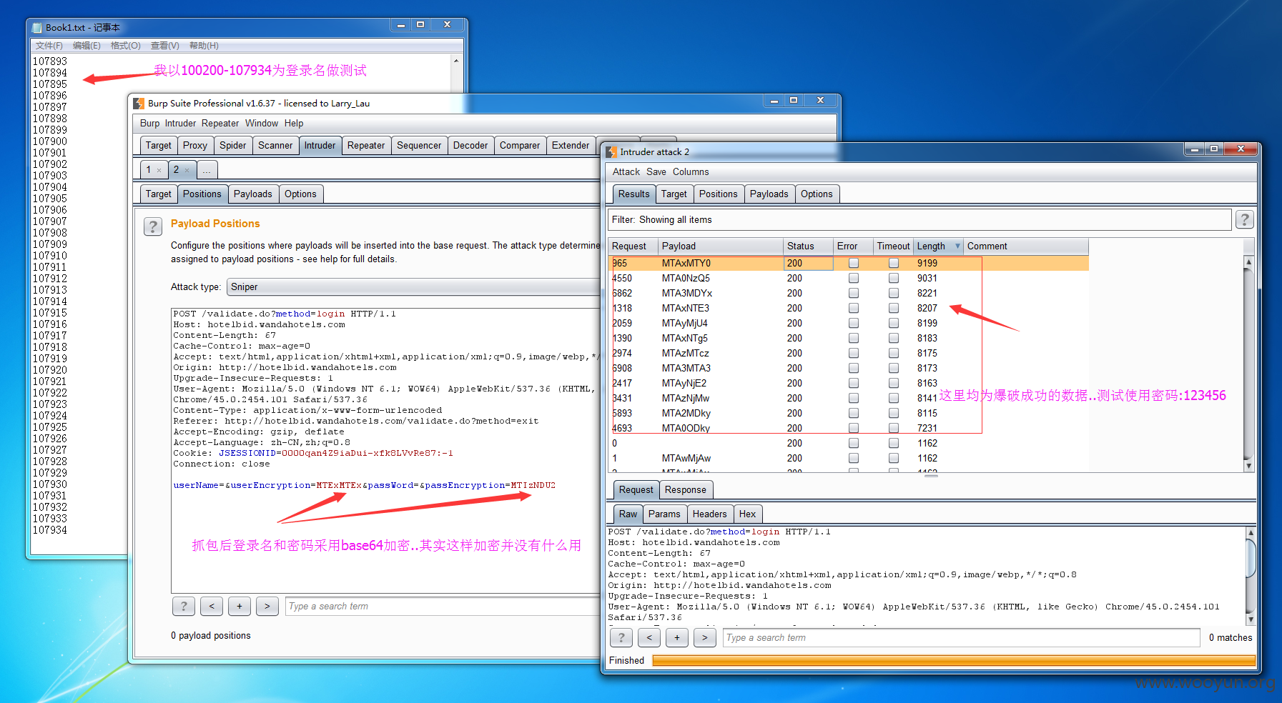1282x703 pixels.
Task: Toggle Timeout checkbox for payload MTA2MDky
Action: pyautogui.click(x=894, y=413)
